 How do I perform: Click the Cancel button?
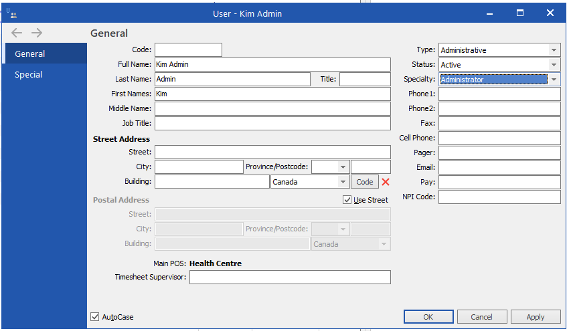point(481,317)
